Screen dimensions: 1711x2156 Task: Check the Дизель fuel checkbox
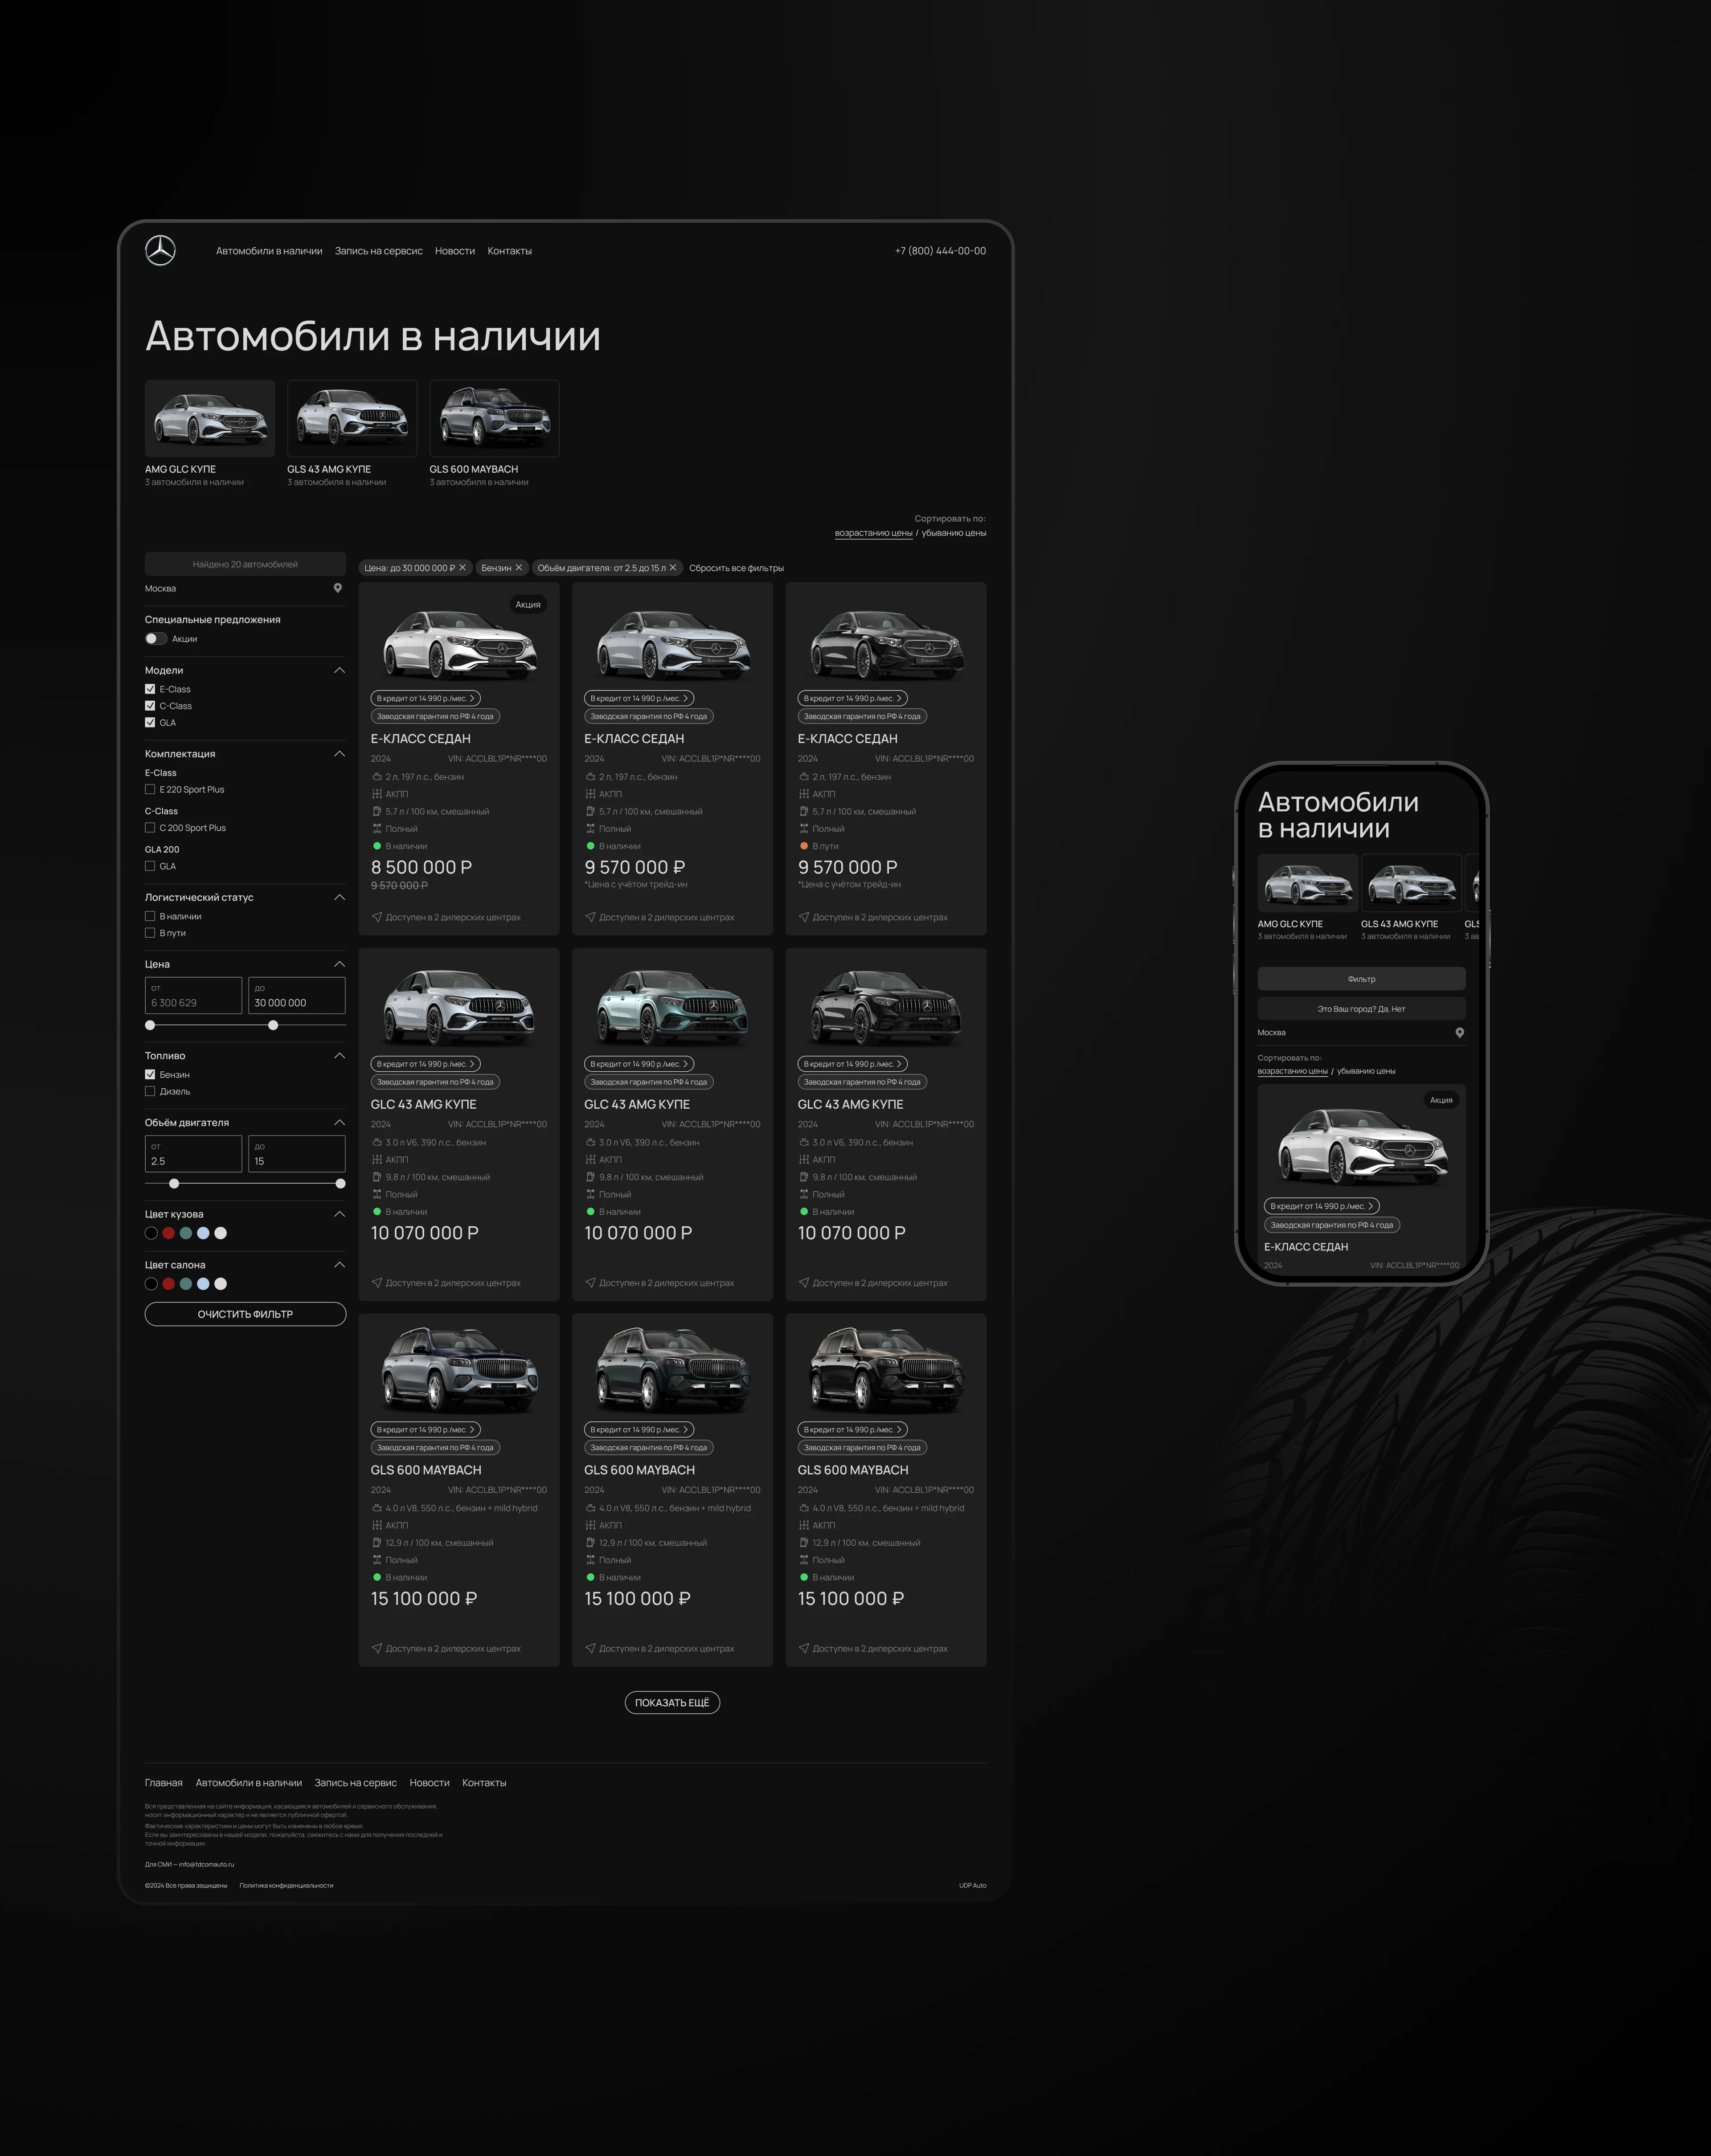150,1091
